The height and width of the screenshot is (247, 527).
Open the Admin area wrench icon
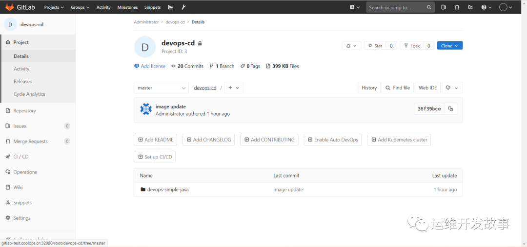point(183,7)
